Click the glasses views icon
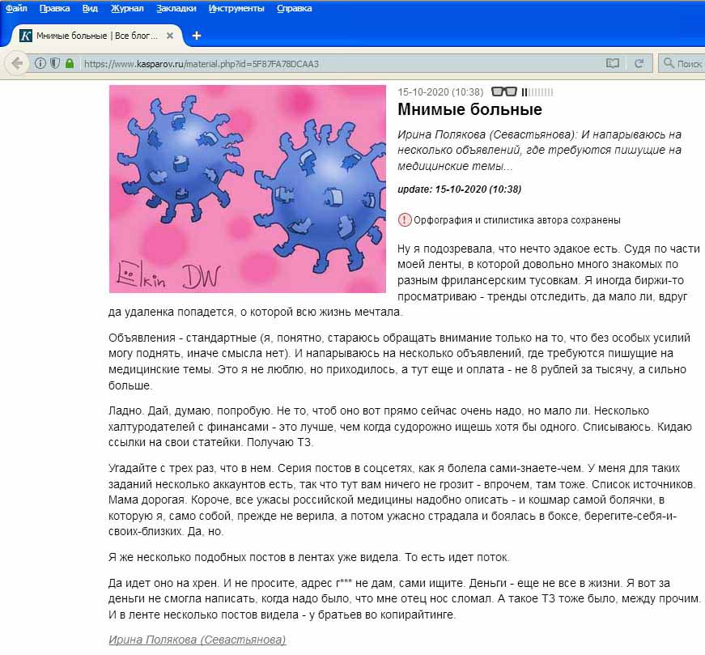This screenshot has width=705, height=655. pyautogui.click(x=504, y=91)
